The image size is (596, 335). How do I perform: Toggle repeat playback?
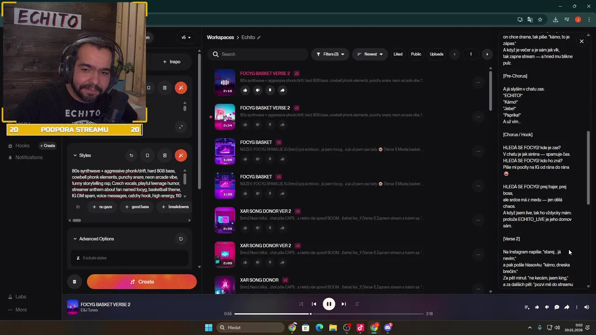tap(357, 304)
